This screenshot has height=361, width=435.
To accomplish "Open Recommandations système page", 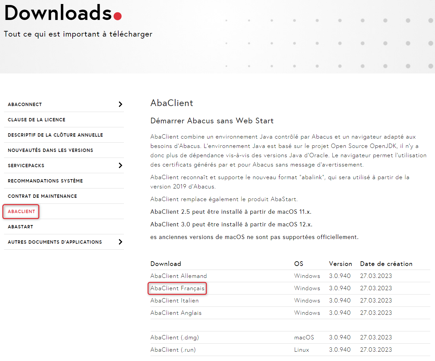I will pos(45,181).
